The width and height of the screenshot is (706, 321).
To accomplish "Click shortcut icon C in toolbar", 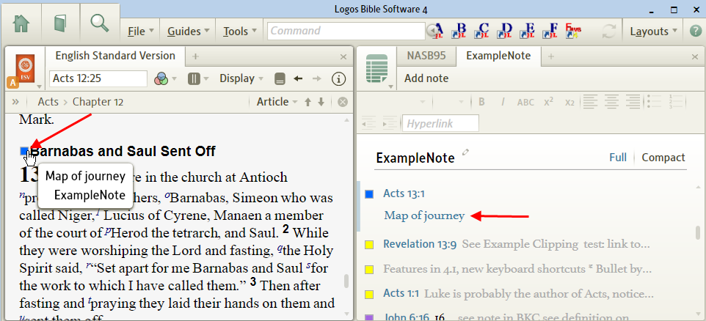I will pos(483,31).
